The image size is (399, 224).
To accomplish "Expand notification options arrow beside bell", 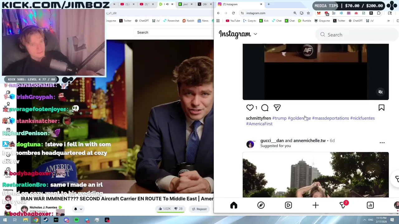I will click(81, 209).
